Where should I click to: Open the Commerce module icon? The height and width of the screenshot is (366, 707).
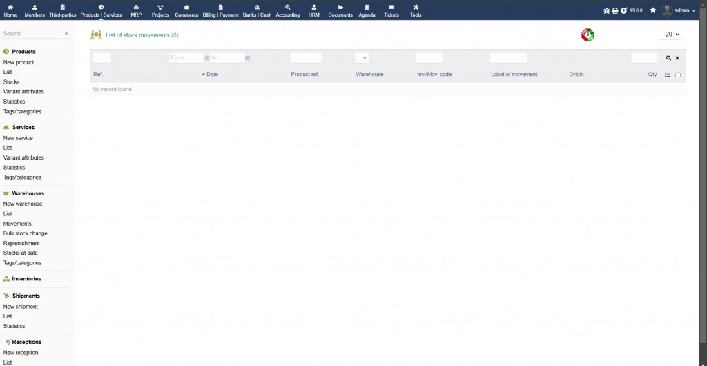pos(186,7)
